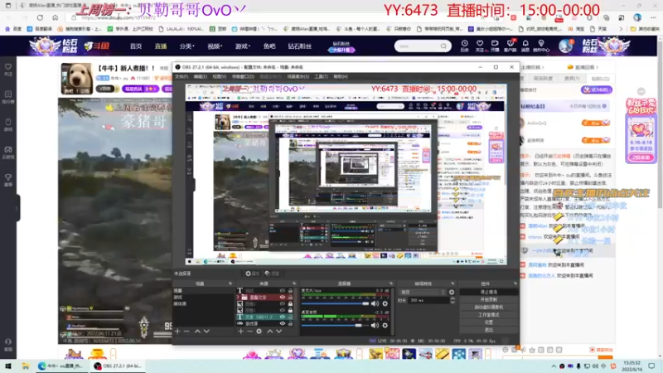The height and width of the screenshot is (373, 663).
Task: Toggle lock on 文本 (GDI+) 2 source
Action: point(290,317)
